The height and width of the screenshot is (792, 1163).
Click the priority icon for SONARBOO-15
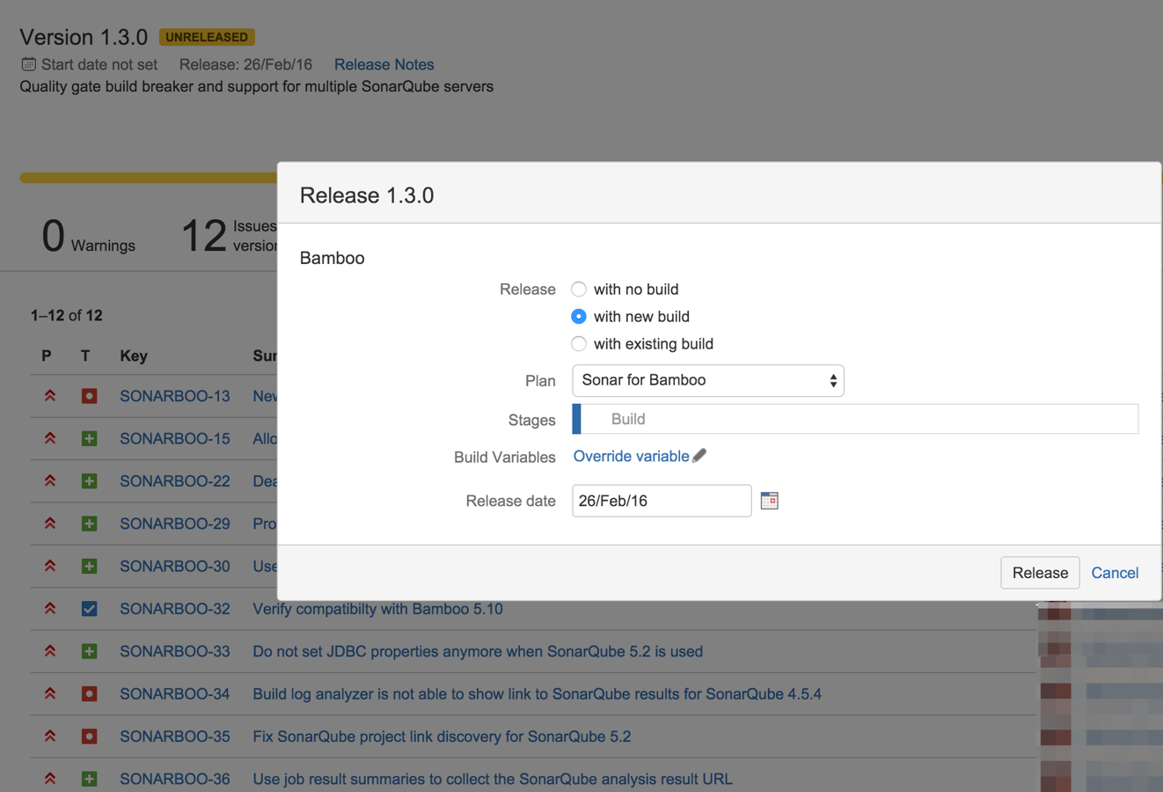pyautogui.click(x=50, y=438)
